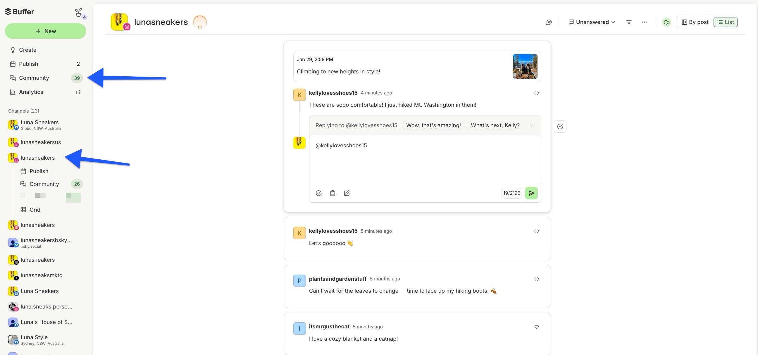Click the orange circle icon beside lunasneakers title

pos(200,22)
